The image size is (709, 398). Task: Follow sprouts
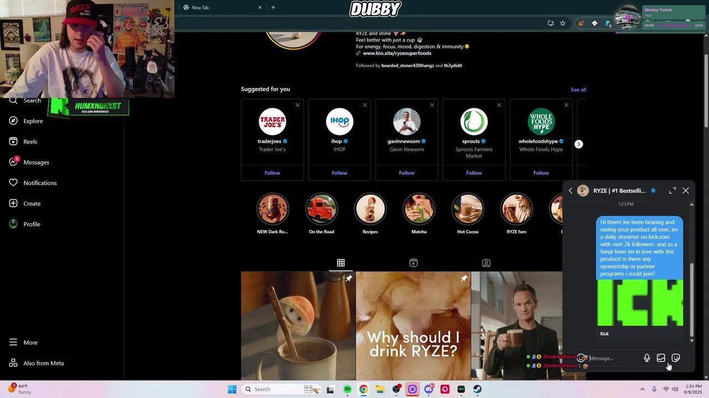(x=474, y=173)
